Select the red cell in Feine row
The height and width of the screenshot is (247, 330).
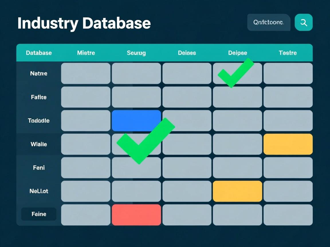(136, 215)
